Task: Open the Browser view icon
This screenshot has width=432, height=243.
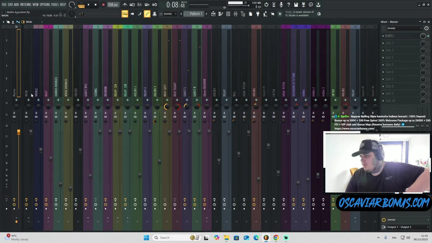Action: [x=243, y=14]
